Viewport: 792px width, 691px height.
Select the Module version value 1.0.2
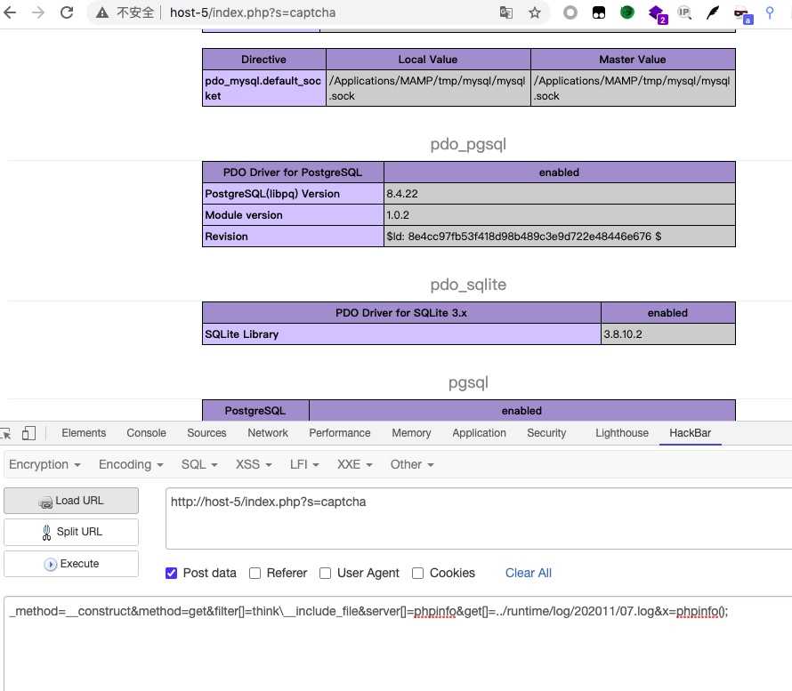pyautogui.click(x=398, y=215)
